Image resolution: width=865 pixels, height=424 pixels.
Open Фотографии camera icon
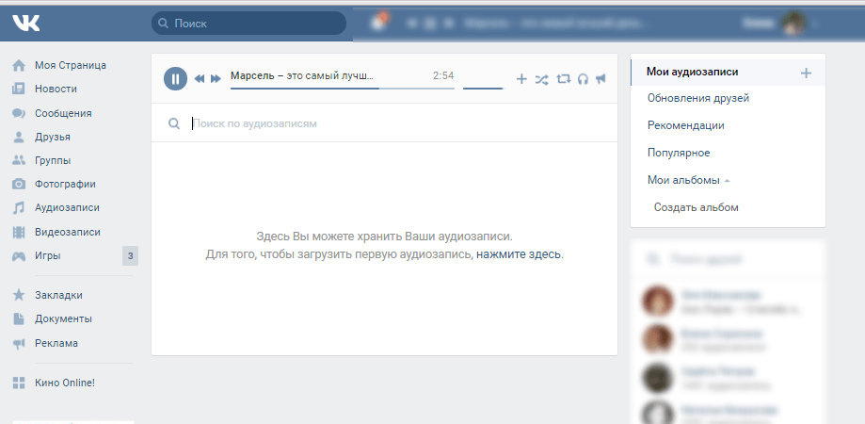tap(19, 184)
